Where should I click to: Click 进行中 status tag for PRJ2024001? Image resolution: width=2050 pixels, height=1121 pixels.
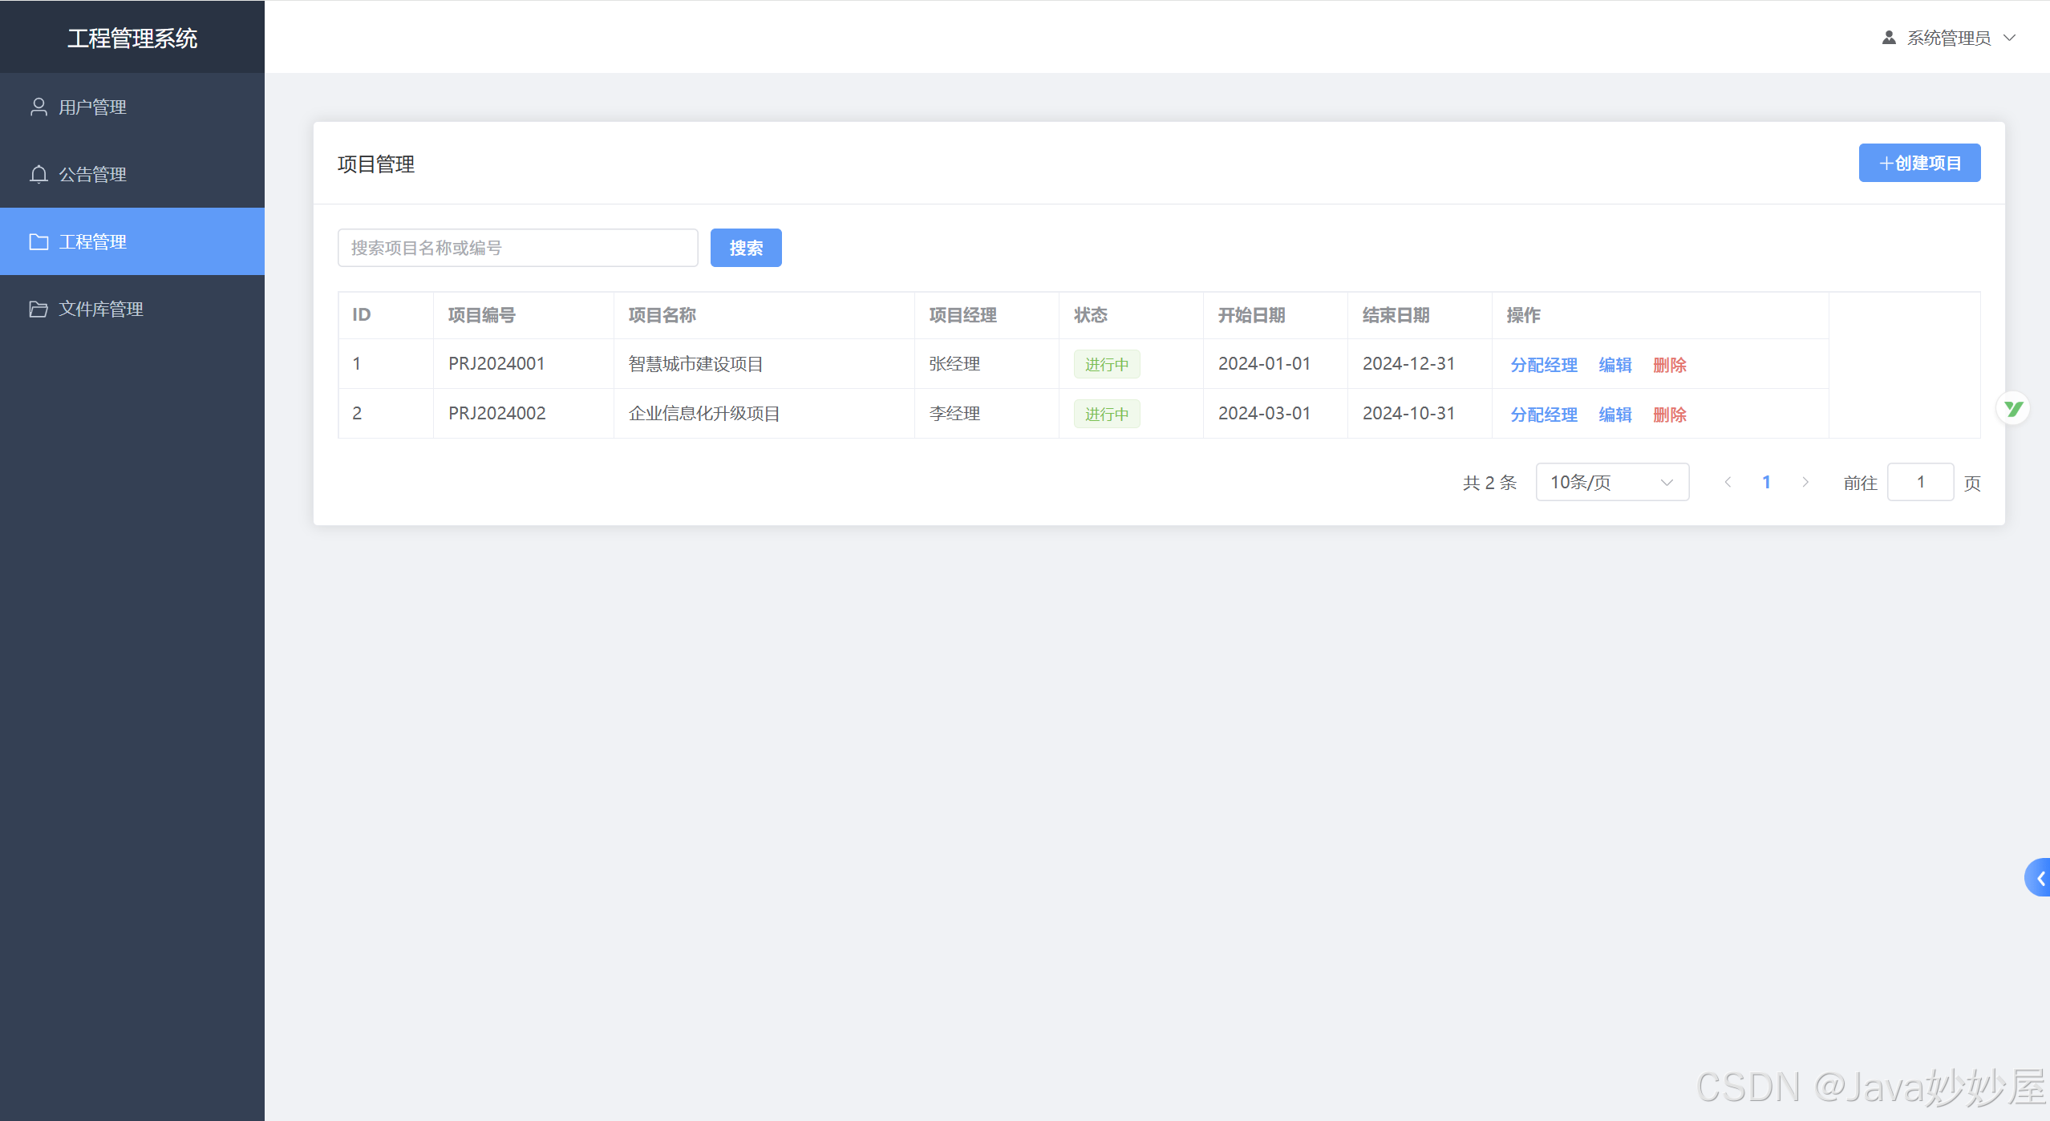pyautogui.click(x=1107, y=364)
